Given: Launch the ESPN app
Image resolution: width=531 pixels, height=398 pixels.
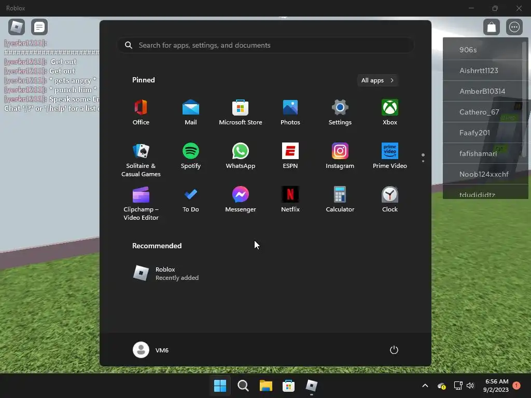Looking at the screenshot, I should pyautogui.click(x=290, y=157).
